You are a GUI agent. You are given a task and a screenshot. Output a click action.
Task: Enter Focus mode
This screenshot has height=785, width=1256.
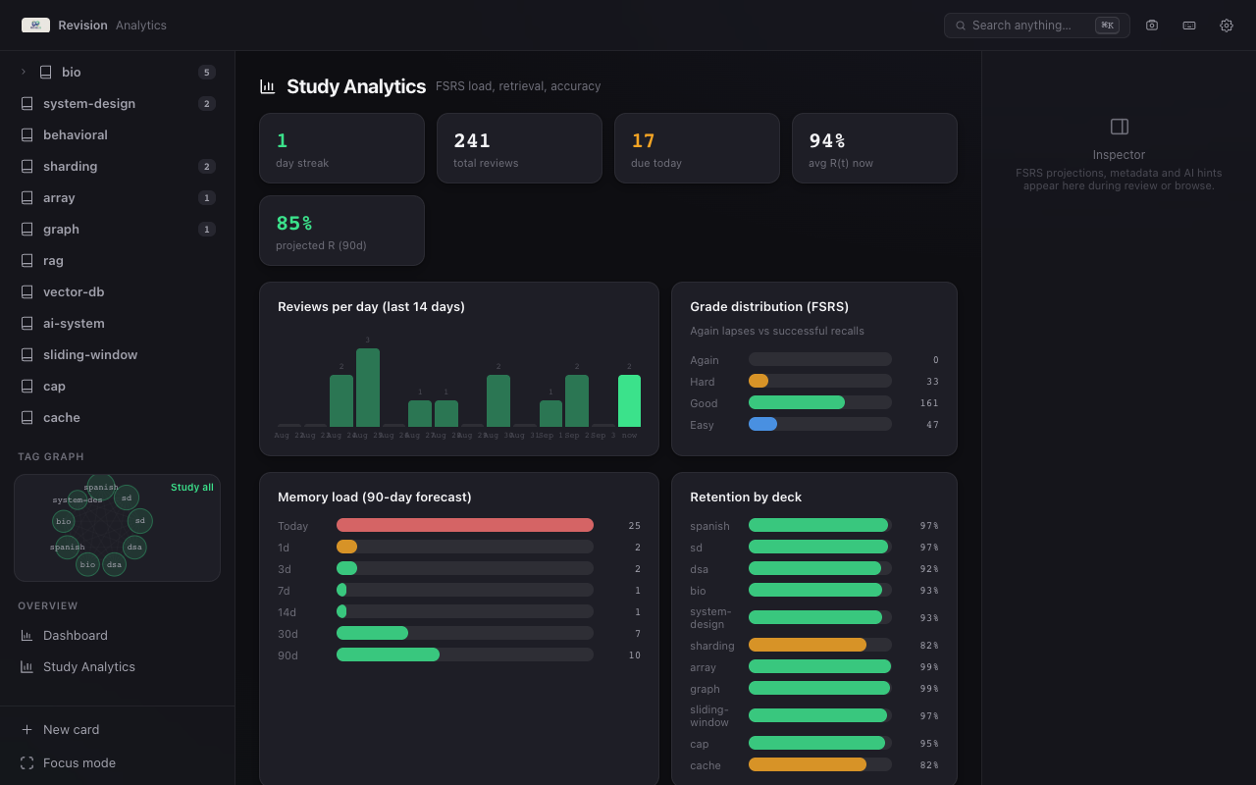click(x=118, y=762)
